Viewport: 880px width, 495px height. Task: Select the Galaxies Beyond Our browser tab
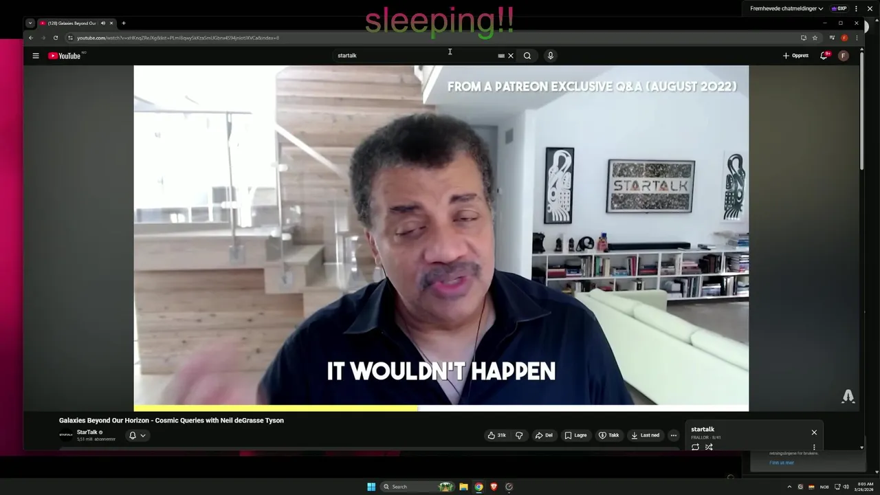pos(69,23)
